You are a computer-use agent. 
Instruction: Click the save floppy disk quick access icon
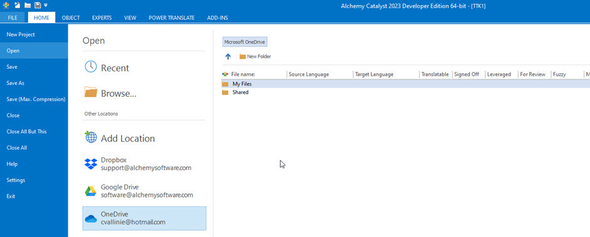pyautogui.click(x=37, y=5)
